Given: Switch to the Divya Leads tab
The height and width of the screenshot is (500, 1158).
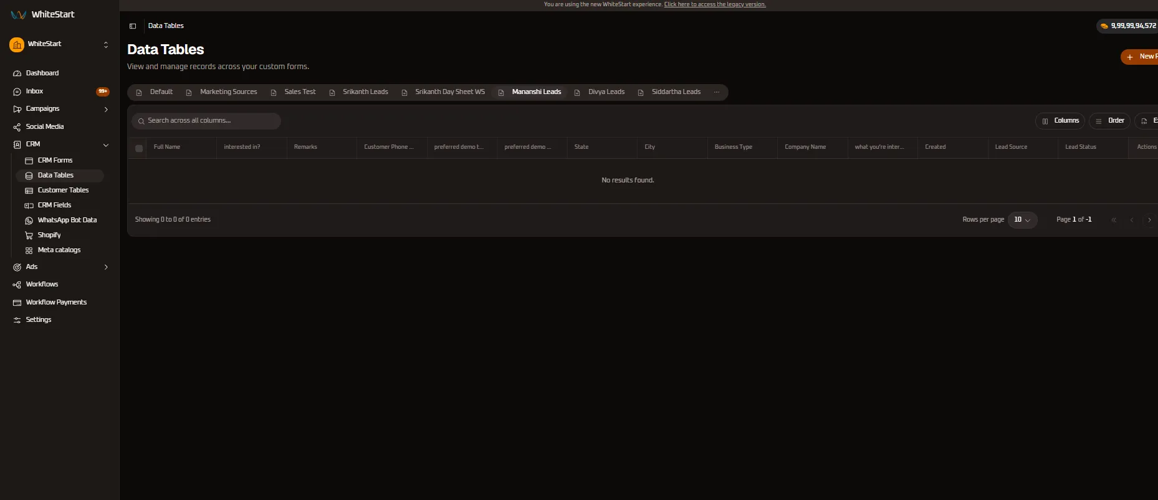Looking at the screenshot, I should tap(600, 92).
